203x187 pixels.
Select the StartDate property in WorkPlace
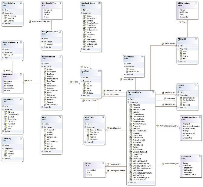[94, 139]
